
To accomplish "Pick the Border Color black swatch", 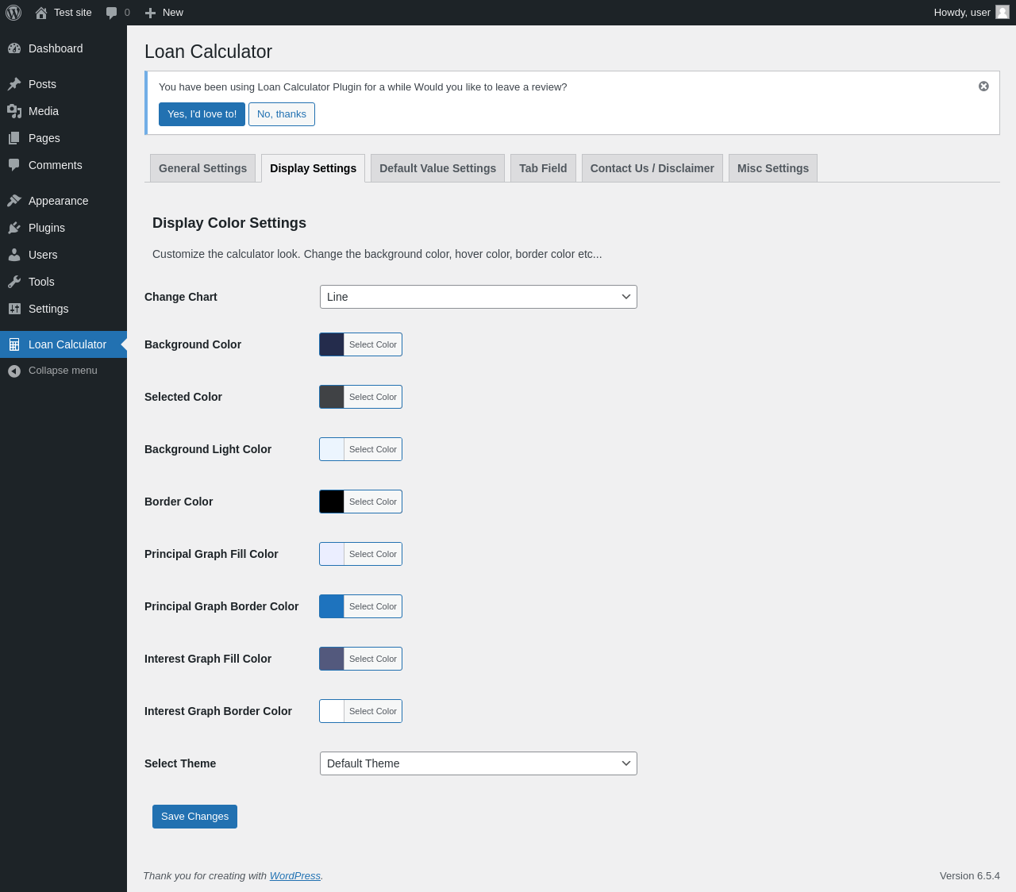I will (332, 502).
